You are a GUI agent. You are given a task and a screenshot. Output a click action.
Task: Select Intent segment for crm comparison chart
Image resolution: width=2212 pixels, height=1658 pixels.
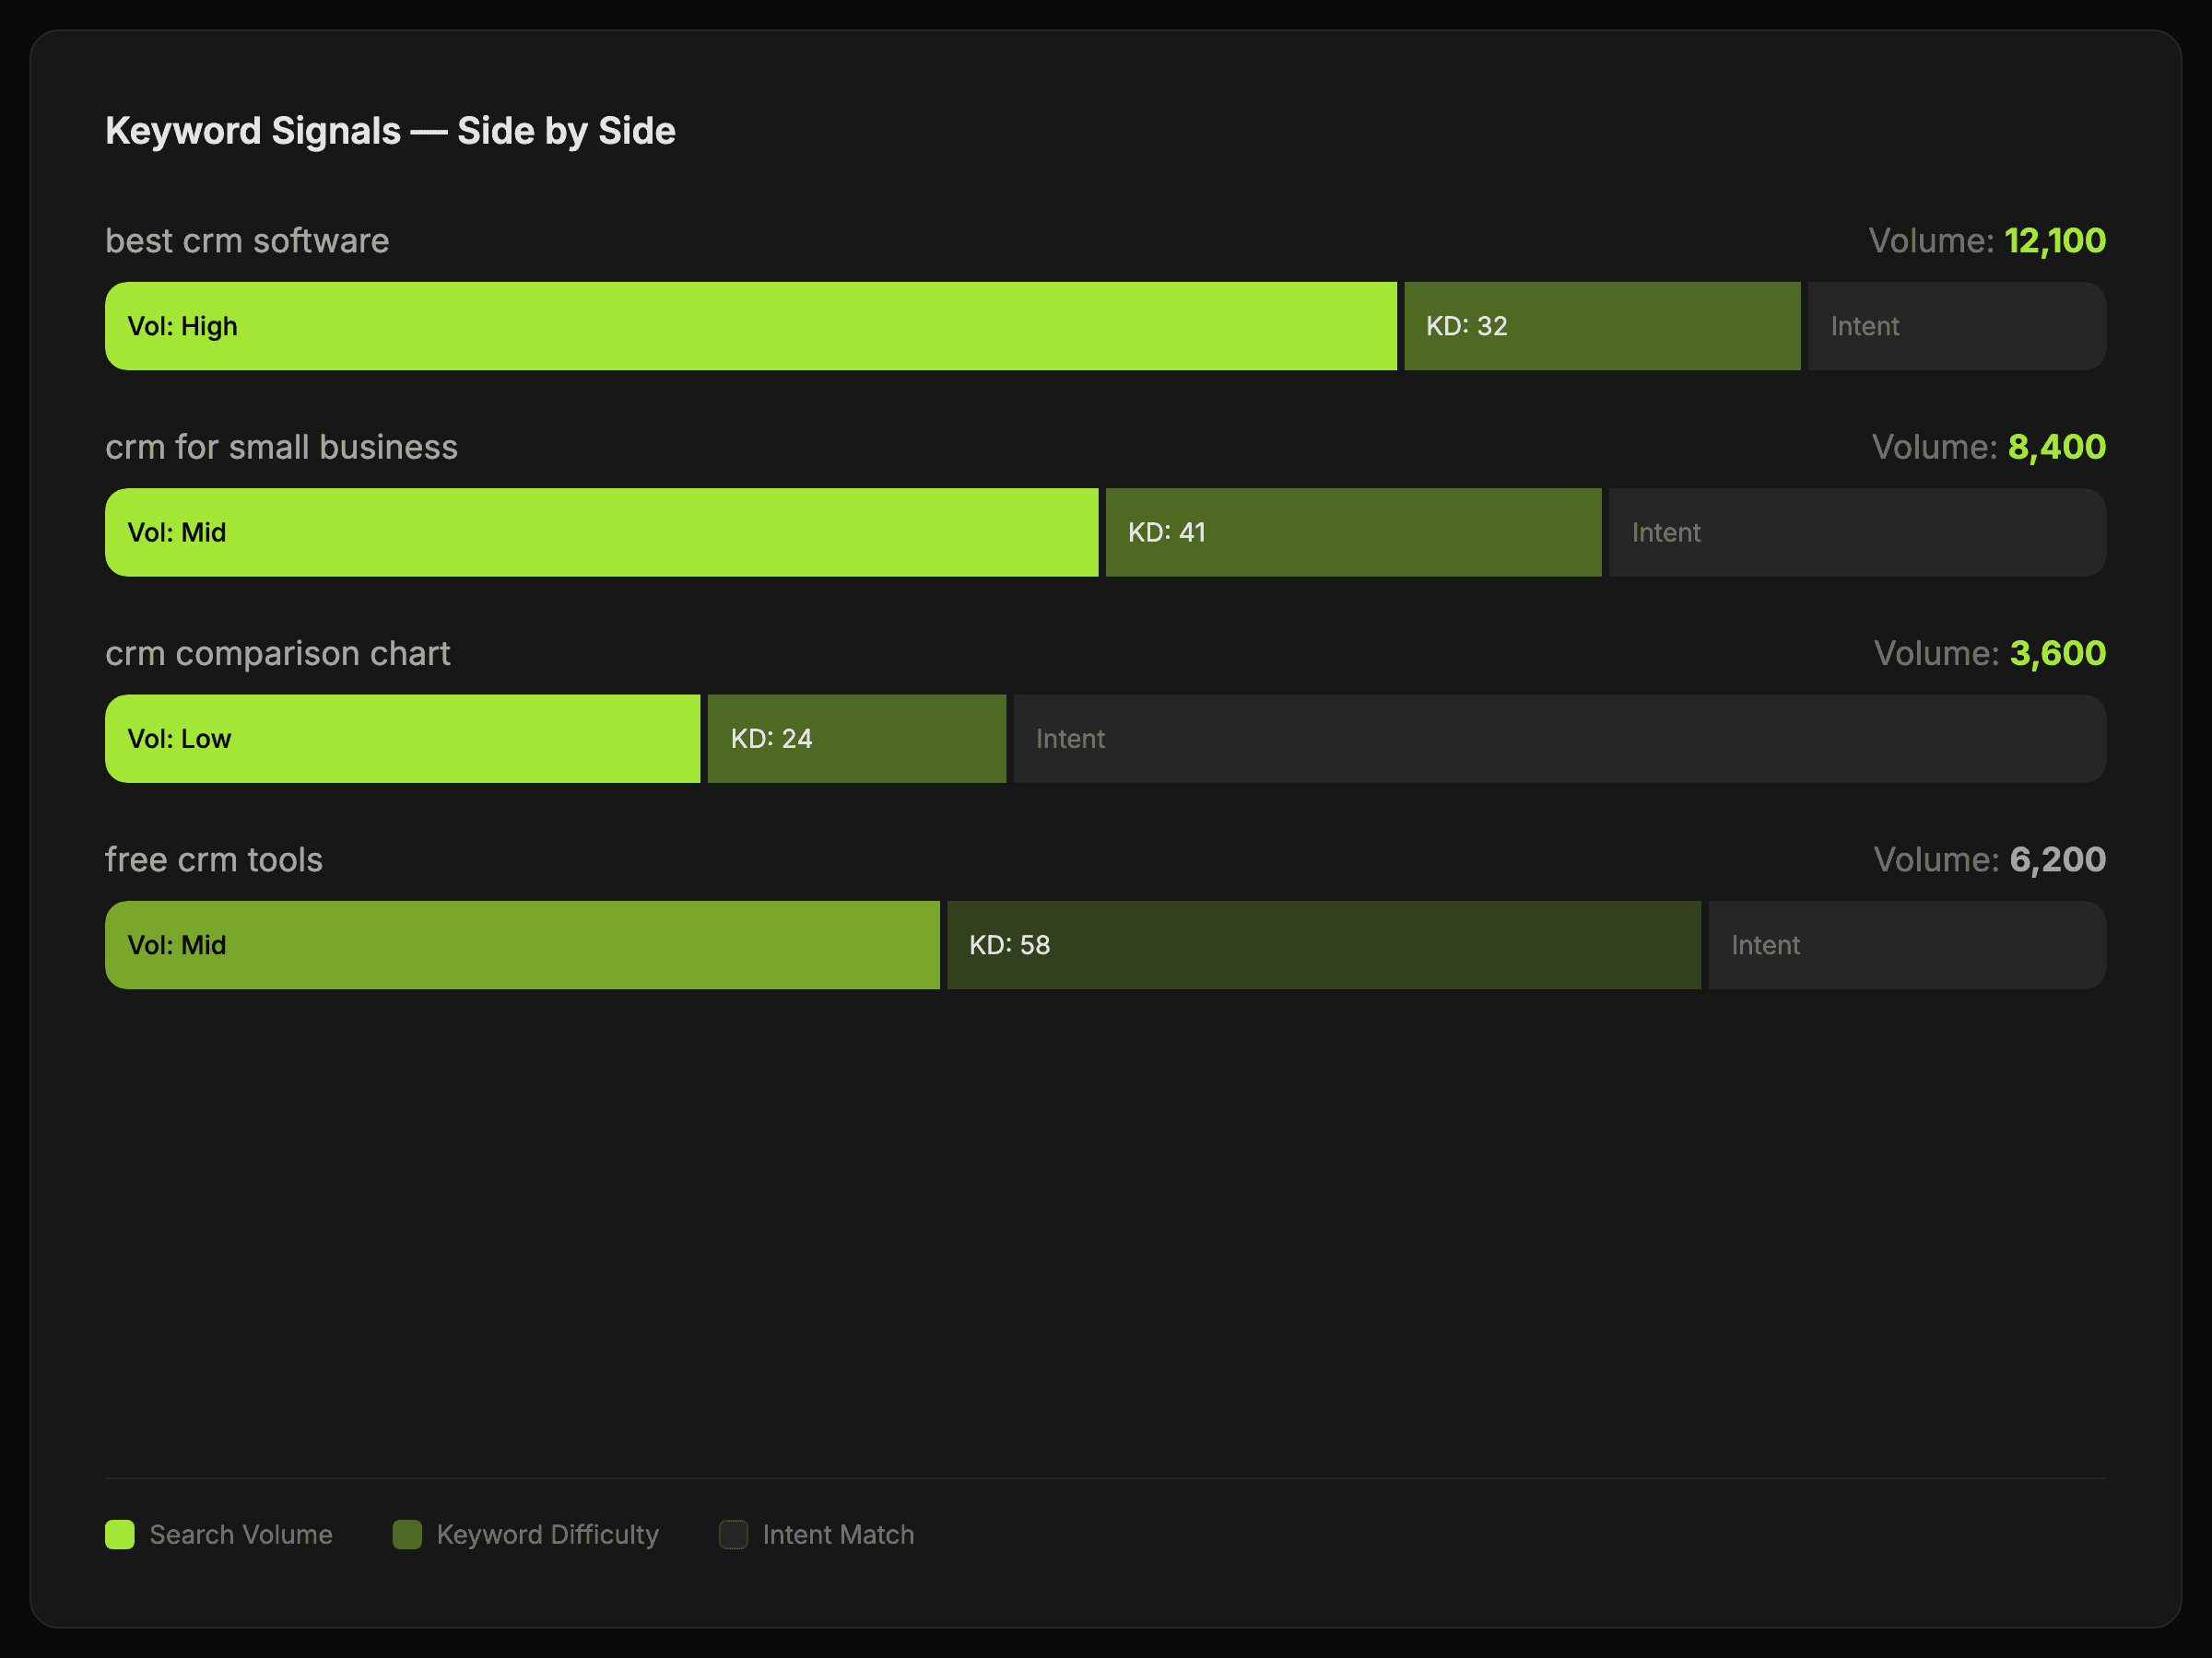tap(1559, 739)
